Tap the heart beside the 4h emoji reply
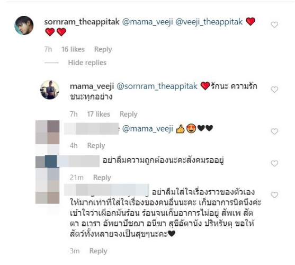This screenshot has width=295, height=265. 274,131
